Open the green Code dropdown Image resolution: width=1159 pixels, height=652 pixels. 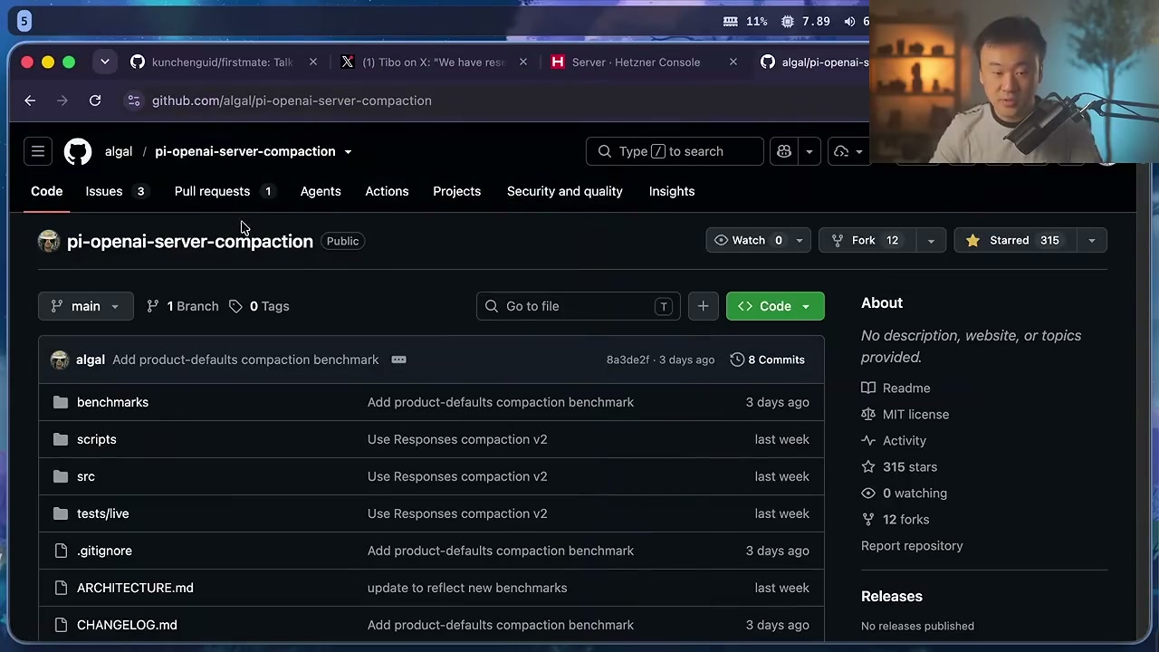click(x=775, y=306)
